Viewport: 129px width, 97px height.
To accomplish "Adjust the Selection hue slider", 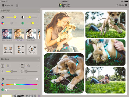I will pyautogui.click(x=12, y=23).
